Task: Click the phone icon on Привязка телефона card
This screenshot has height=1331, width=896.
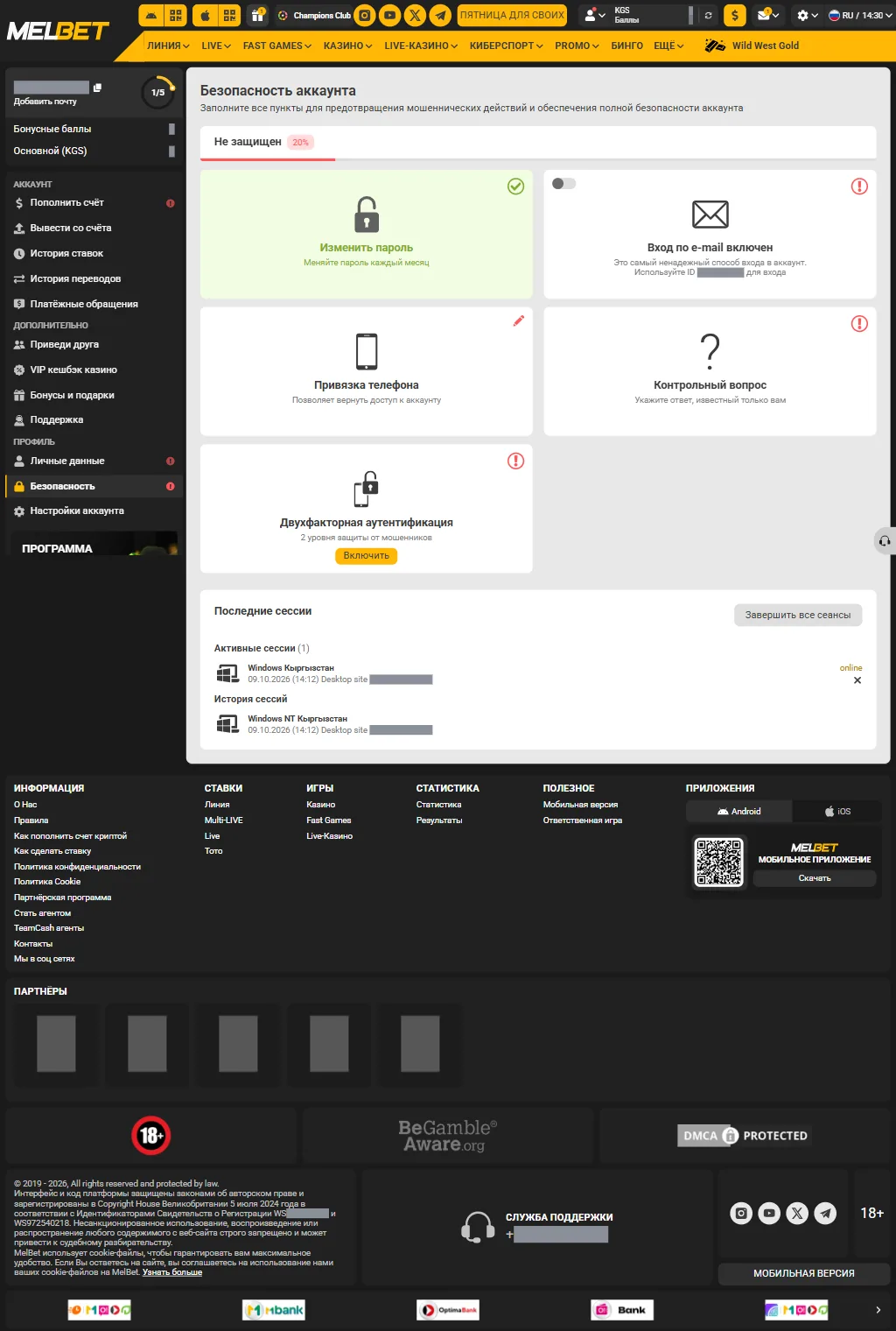Action: click(x=367, y=351)
